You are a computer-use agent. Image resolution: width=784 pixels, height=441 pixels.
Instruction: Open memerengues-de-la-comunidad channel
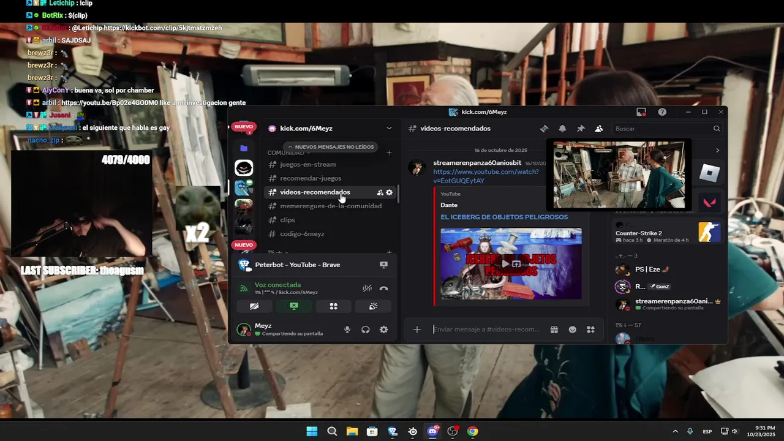pyautogui.click(x=331, y=206)
